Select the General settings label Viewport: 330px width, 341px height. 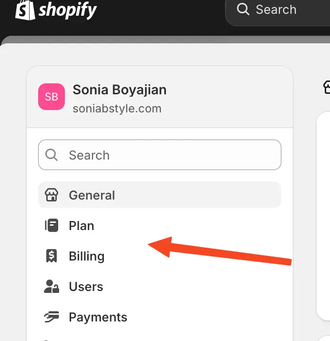click(92, 195)
